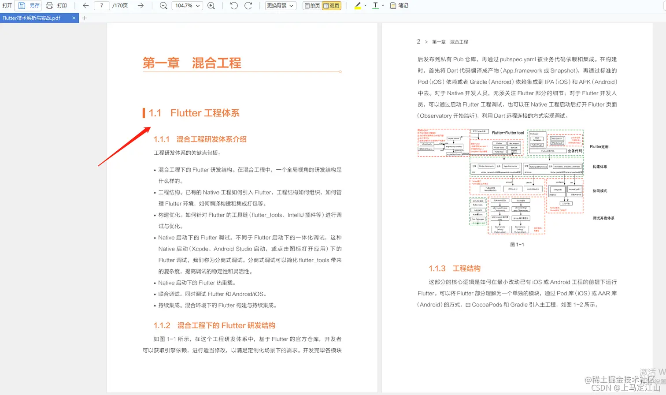Switch to 单页 single page view

click(x=312, y=6)
